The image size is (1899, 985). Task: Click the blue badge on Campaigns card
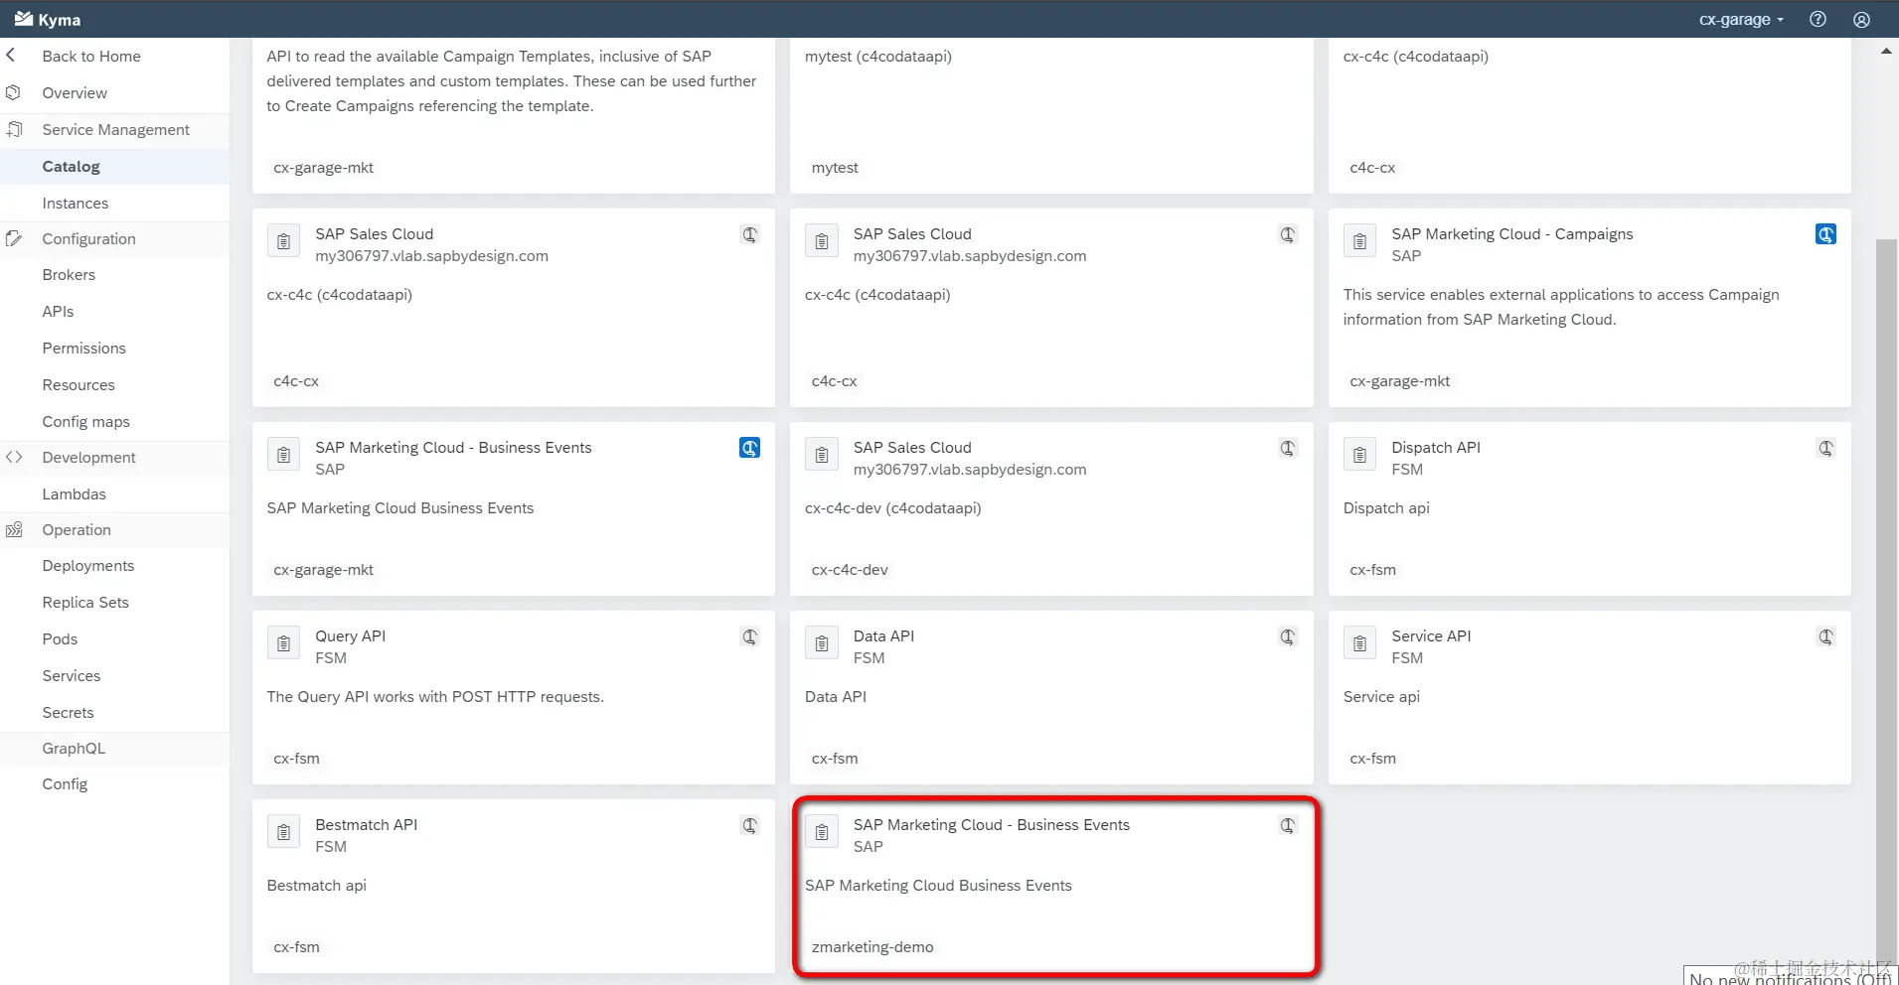1825,234
